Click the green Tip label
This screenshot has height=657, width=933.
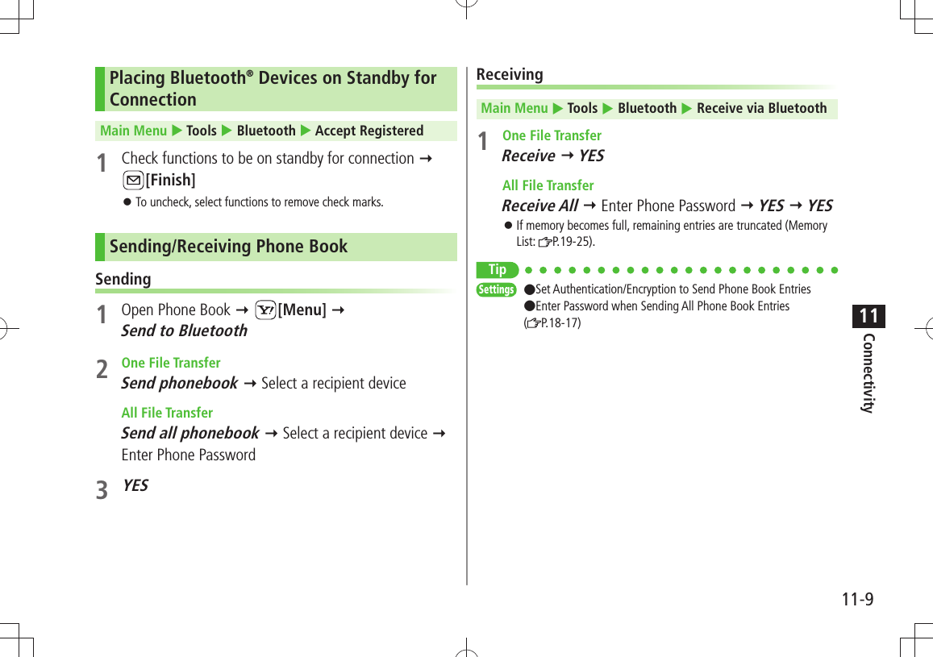click(x=498, y=270)
